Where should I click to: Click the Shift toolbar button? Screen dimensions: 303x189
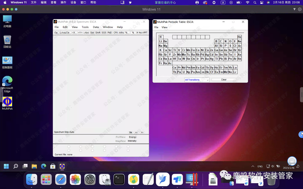tap(98, 33)
